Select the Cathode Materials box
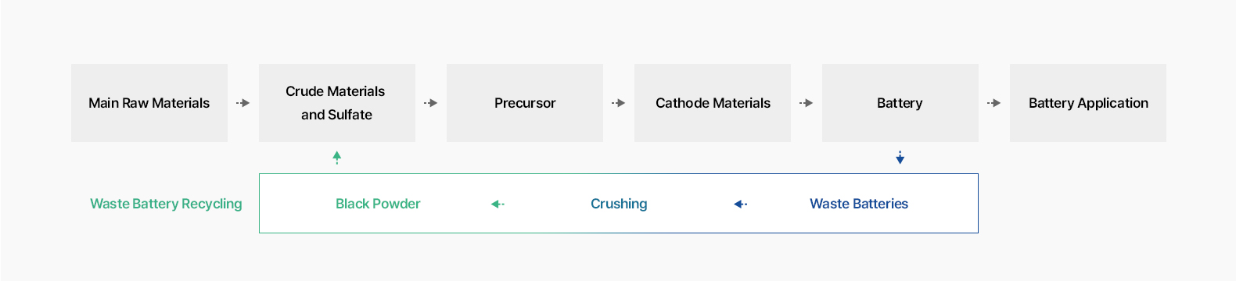 pyautogui.click(x=713, y=103)
